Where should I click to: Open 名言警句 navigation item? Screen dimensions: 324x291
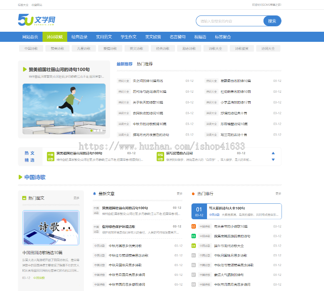pos(178,37)
